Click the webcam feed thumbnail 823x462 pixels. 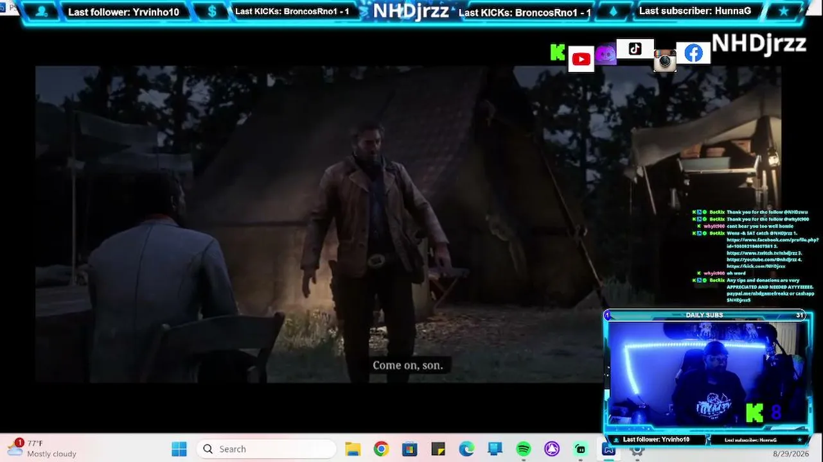pyautogui.click(x=708, y=373)
